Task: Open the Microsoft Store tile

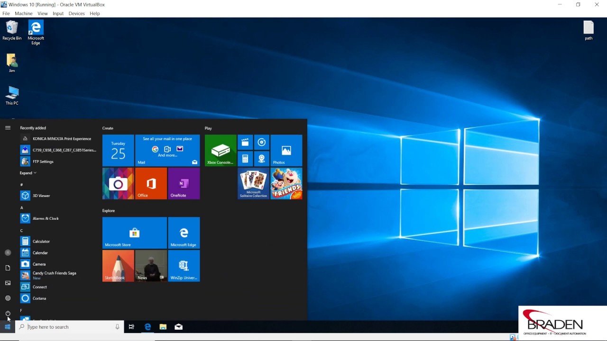Action: [x=135, y=233]
